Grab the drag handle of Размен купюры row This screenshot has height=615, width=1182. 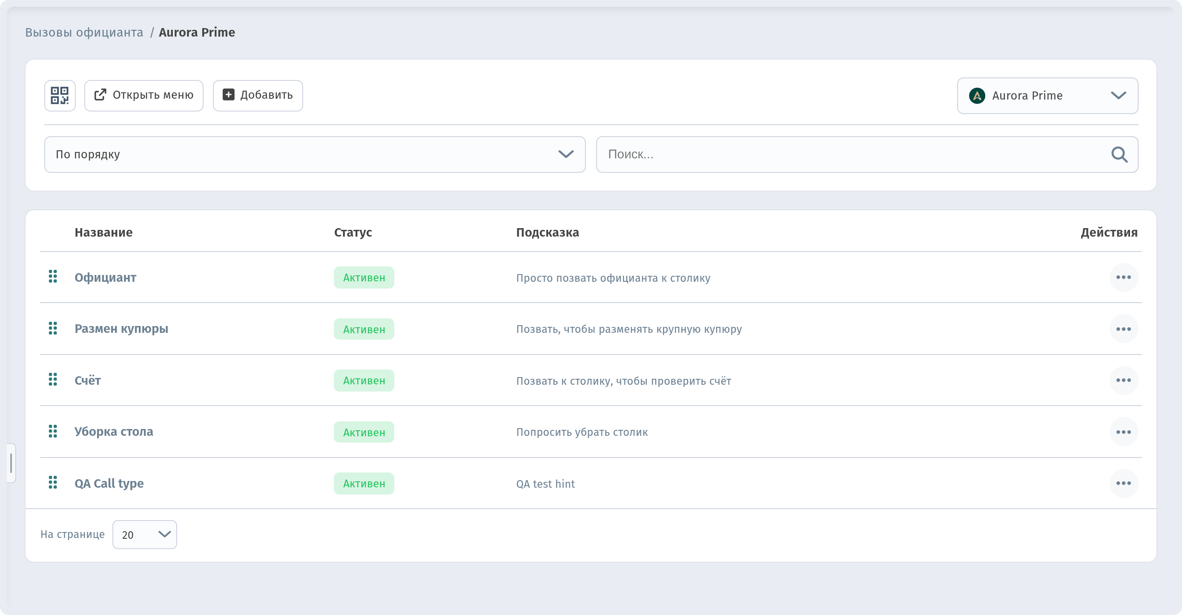pos(53,329)
